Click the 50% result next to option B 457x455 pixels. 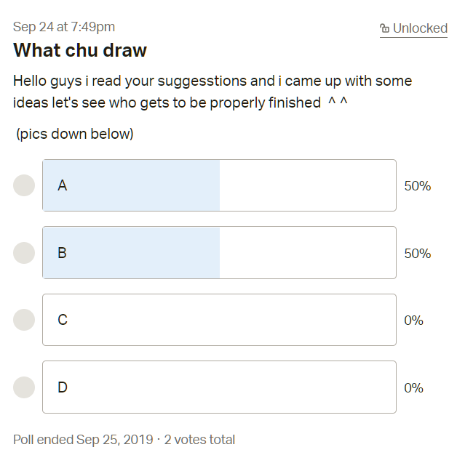418,254
